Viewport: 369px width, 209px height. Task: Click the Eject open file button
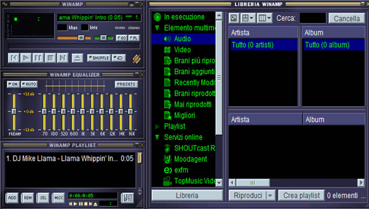77,57
